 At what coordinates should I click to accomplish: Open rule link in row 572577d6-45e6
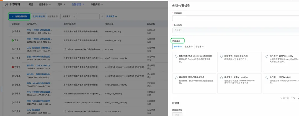tap(38, 101)
